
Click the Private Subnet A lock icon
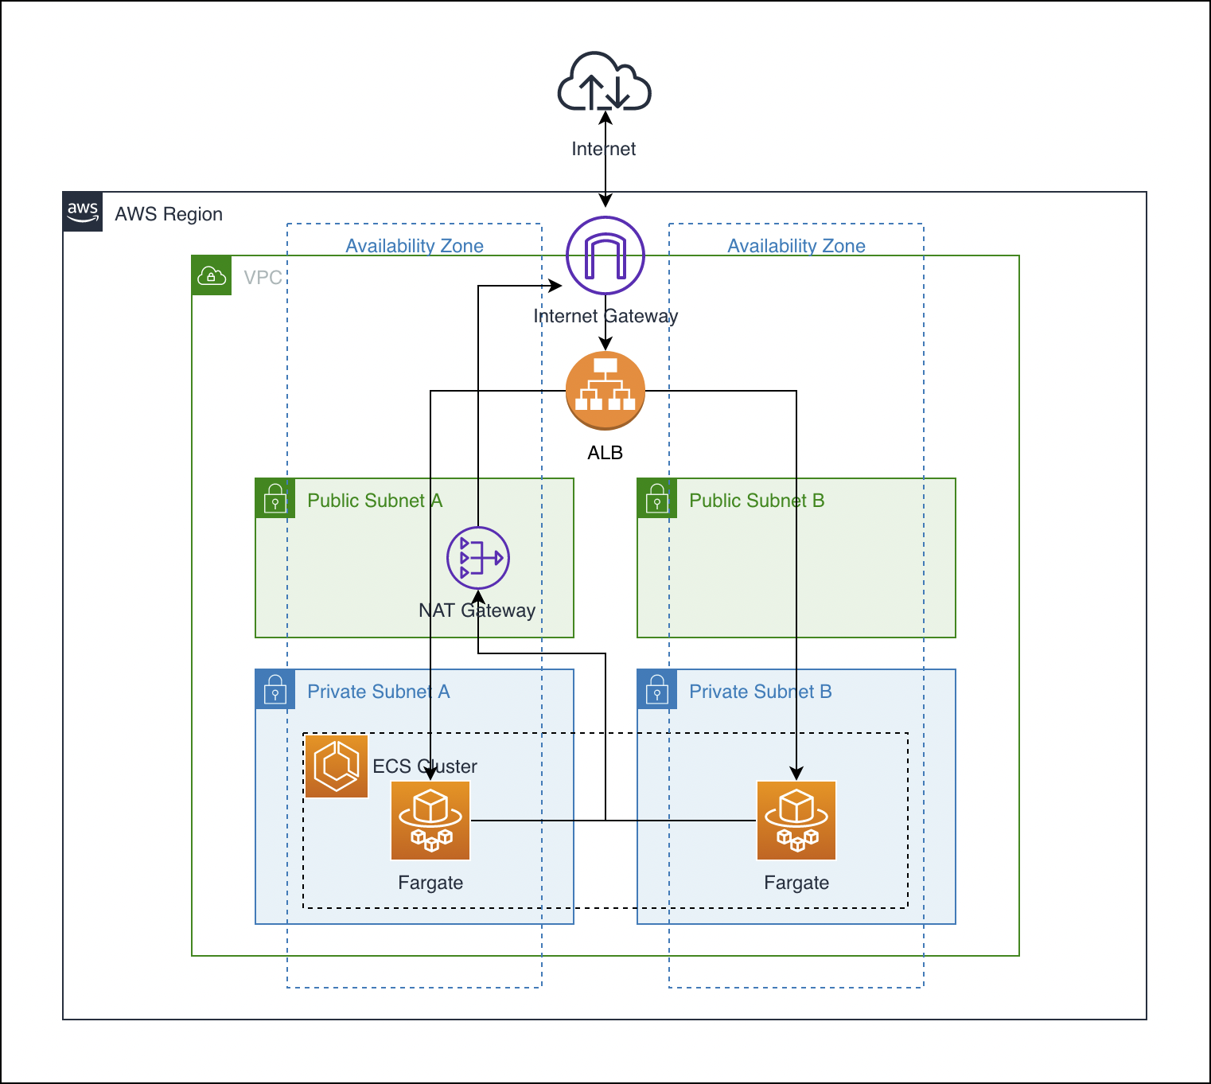pos(275,690)
